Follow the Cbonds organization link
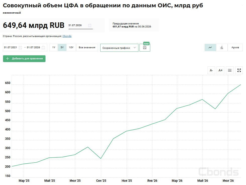The height and width of the screenshot is (185, 246). 67,36
